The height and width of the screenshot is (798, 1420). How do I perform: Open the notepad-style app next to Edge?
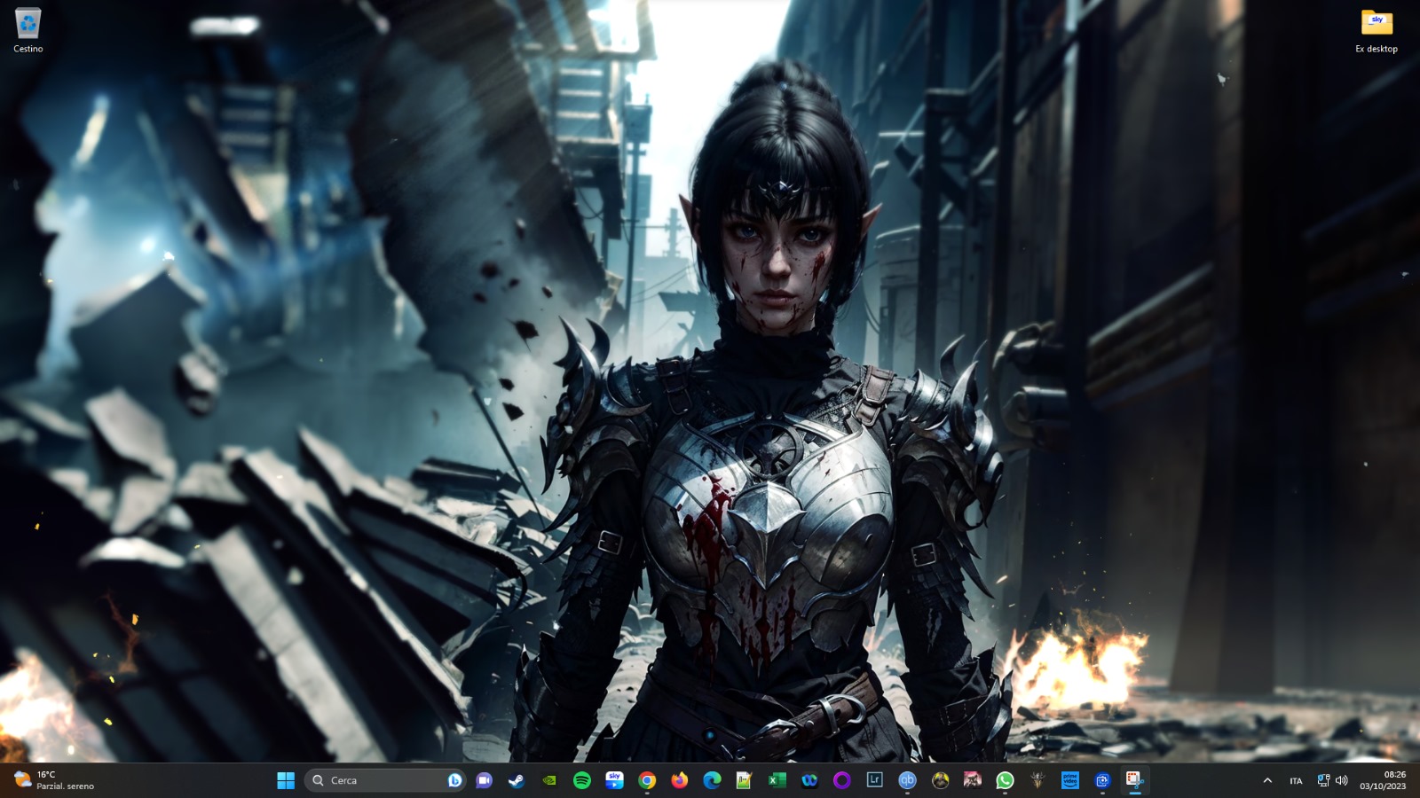tap(744, 780)
